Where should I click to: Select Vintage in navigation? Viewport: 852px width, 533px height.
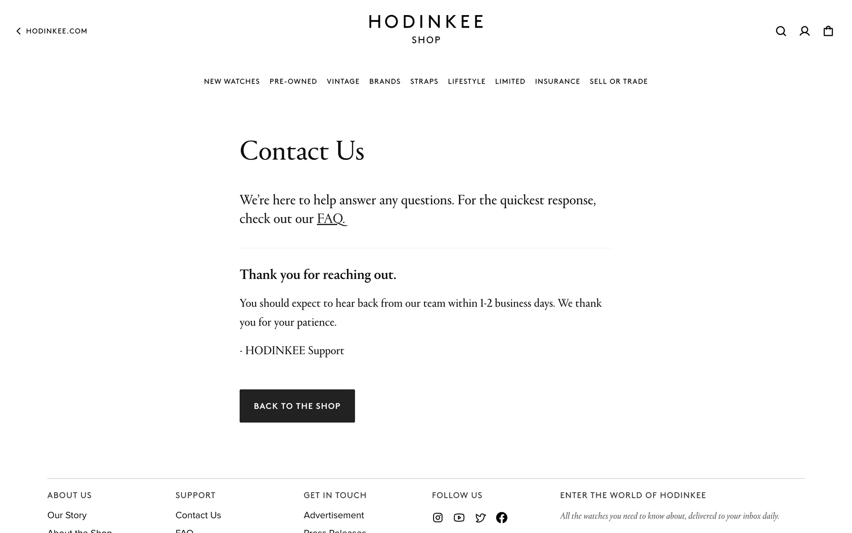click(343, 81)
